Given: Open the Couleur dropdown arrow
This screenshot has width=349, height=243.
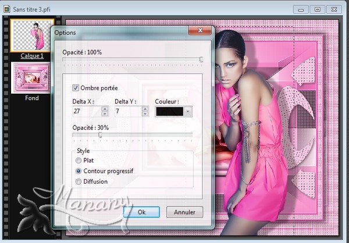Looking at the screenshot, I should (x=188, y=112).
